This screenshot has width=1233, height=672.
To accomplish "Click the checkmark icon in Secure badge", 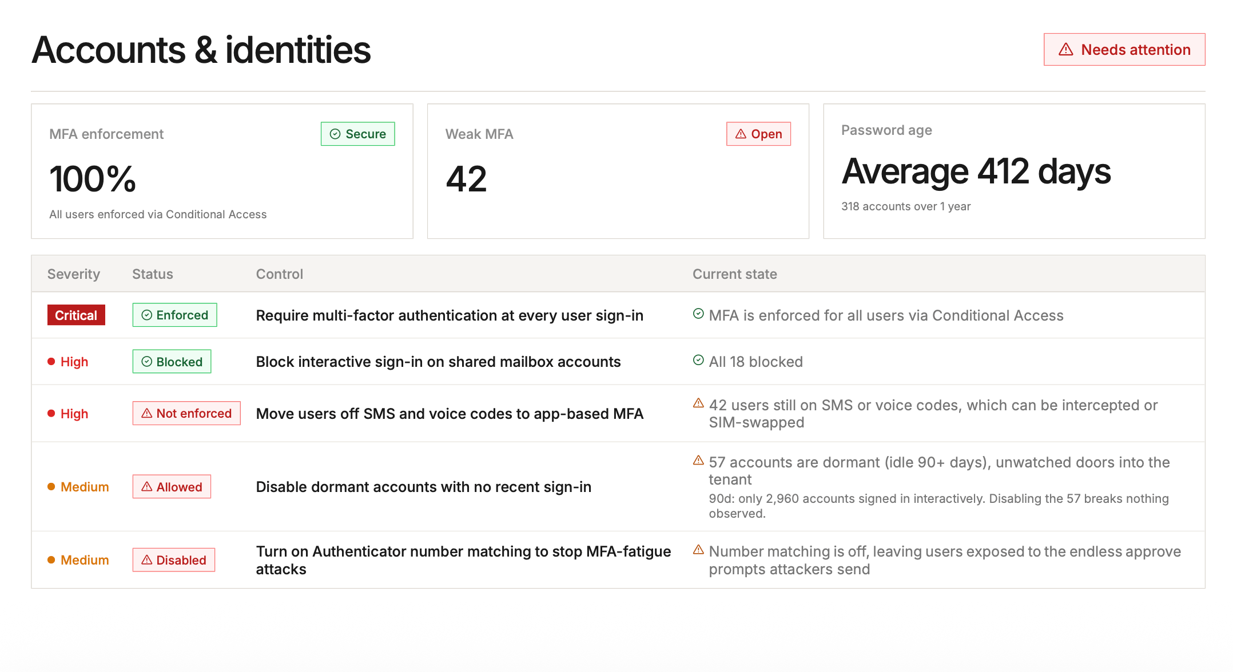I will click(x=335, y=134).
